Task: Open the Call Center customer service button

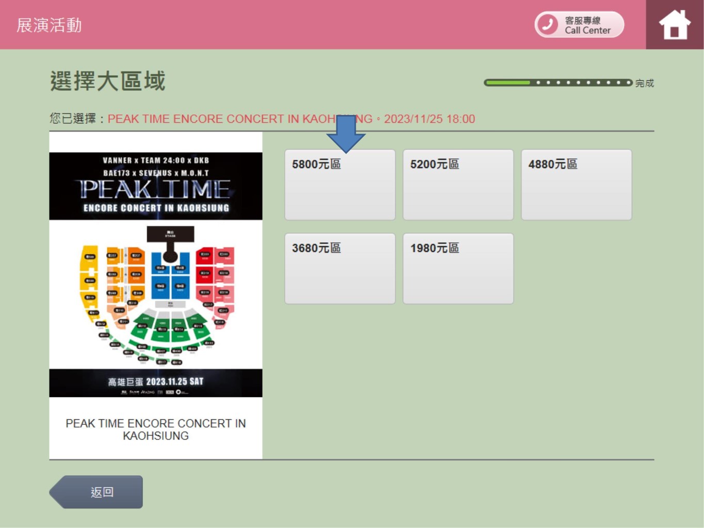Action: click(579, 25)
